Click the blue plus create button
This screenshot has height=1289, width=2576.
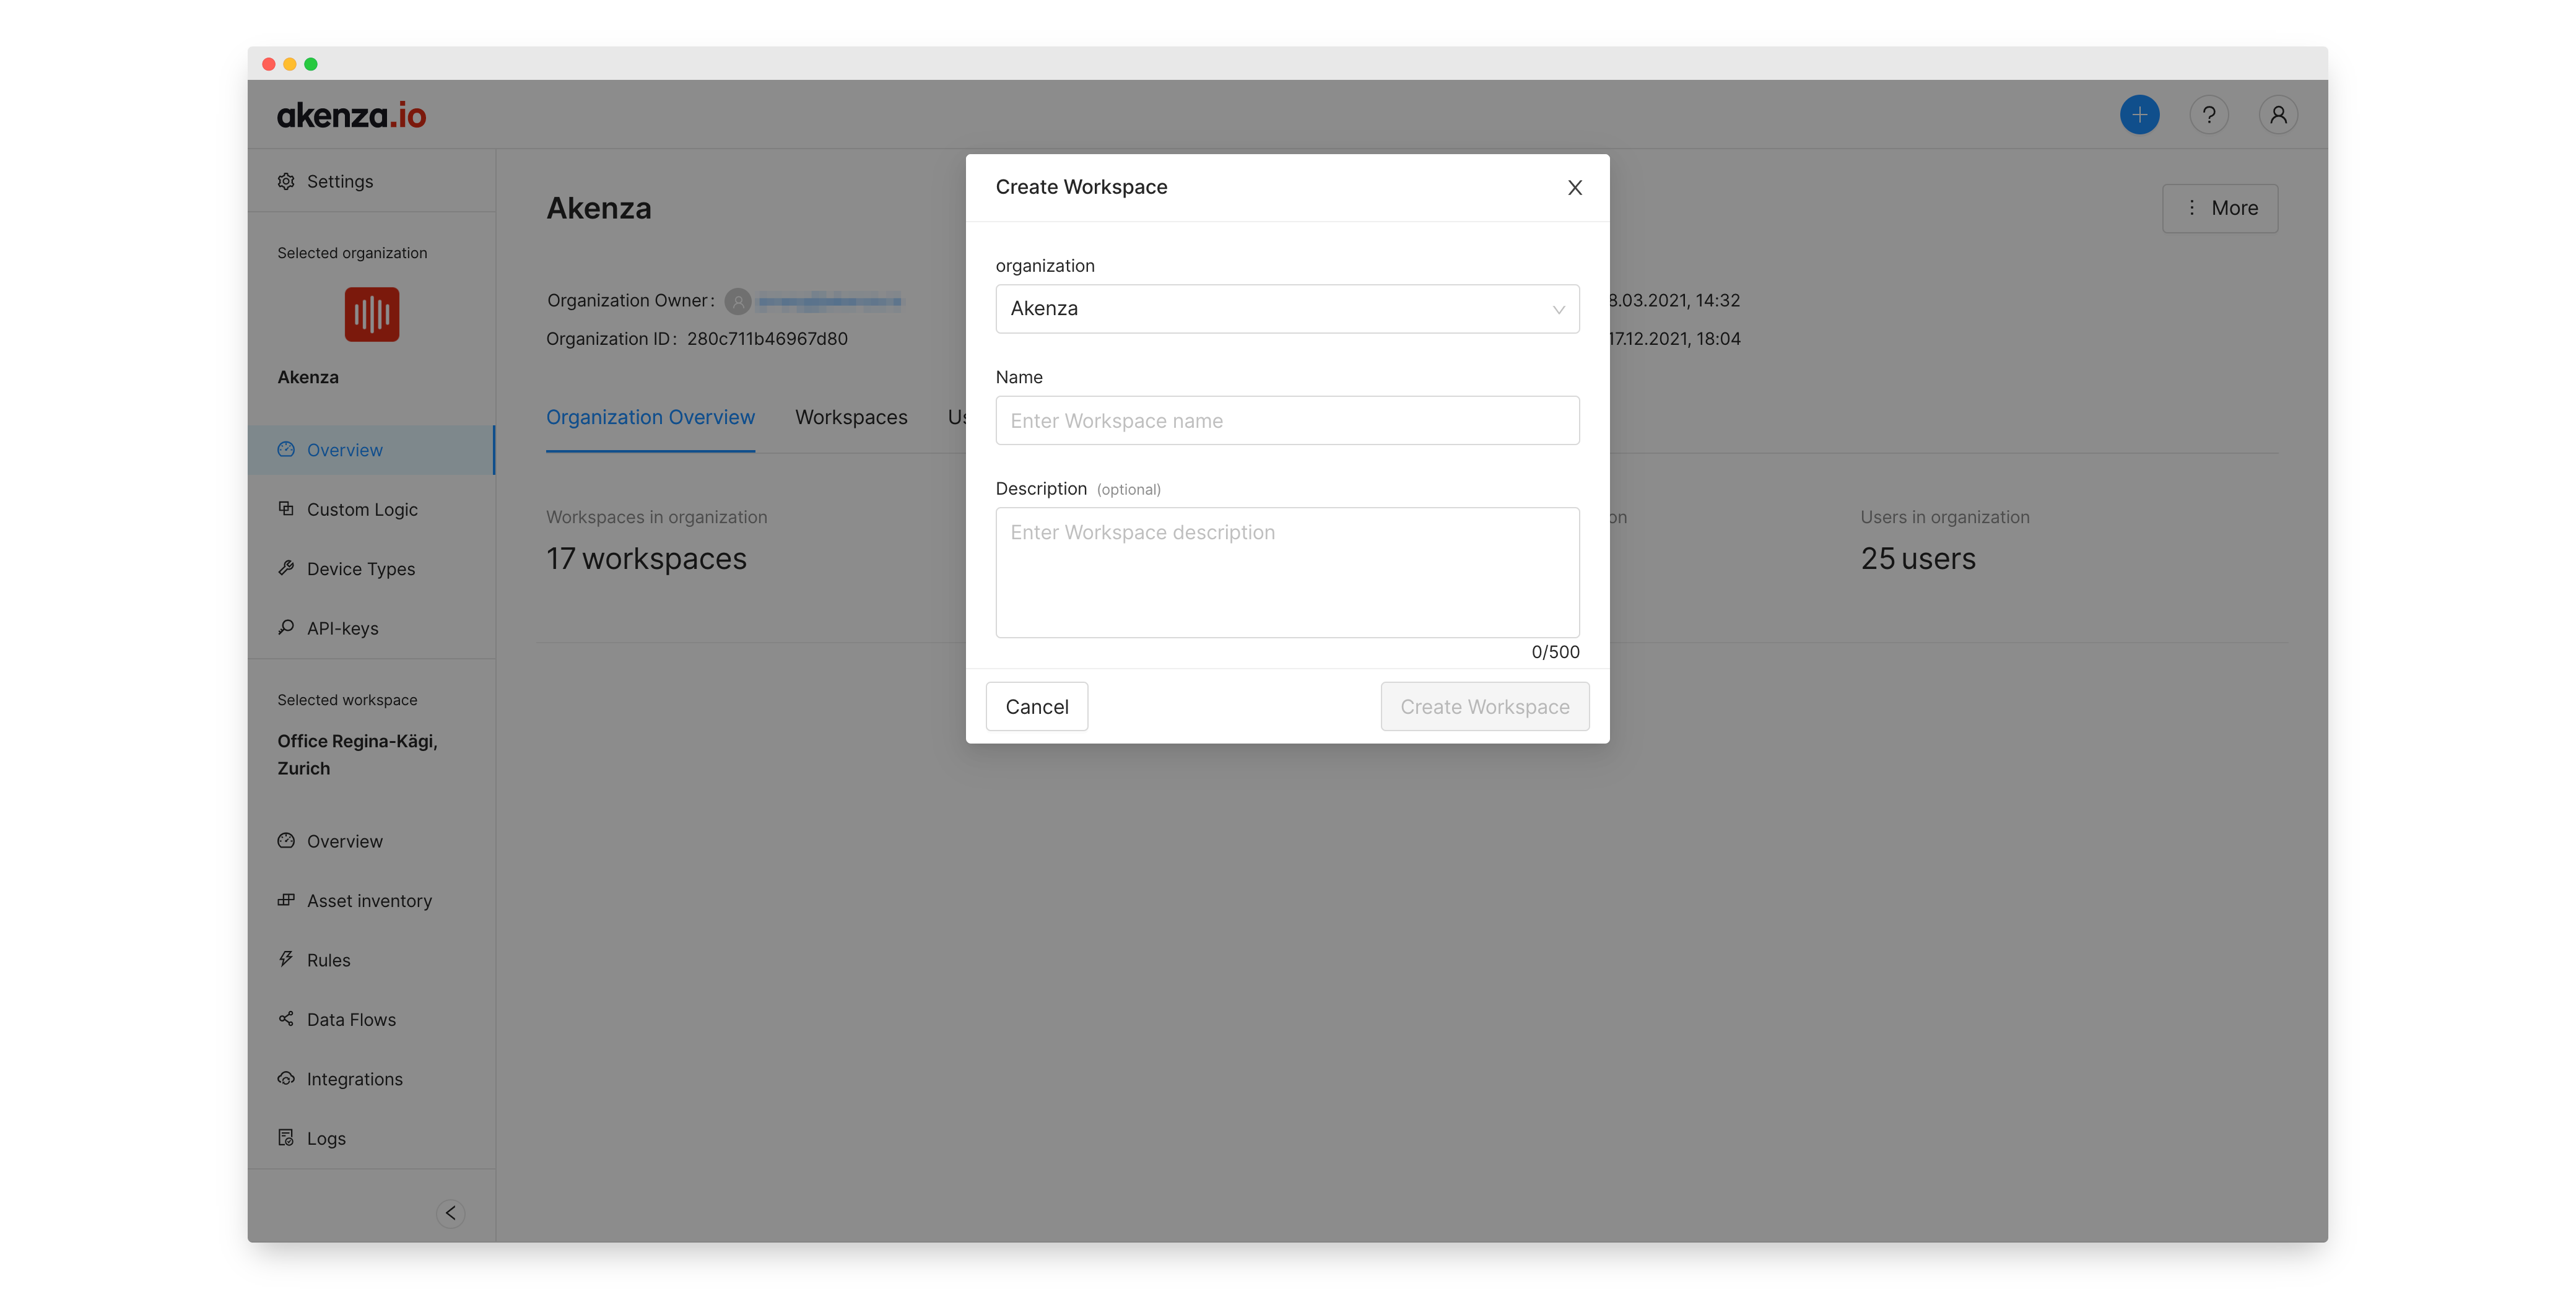(x=2139, y=115)
